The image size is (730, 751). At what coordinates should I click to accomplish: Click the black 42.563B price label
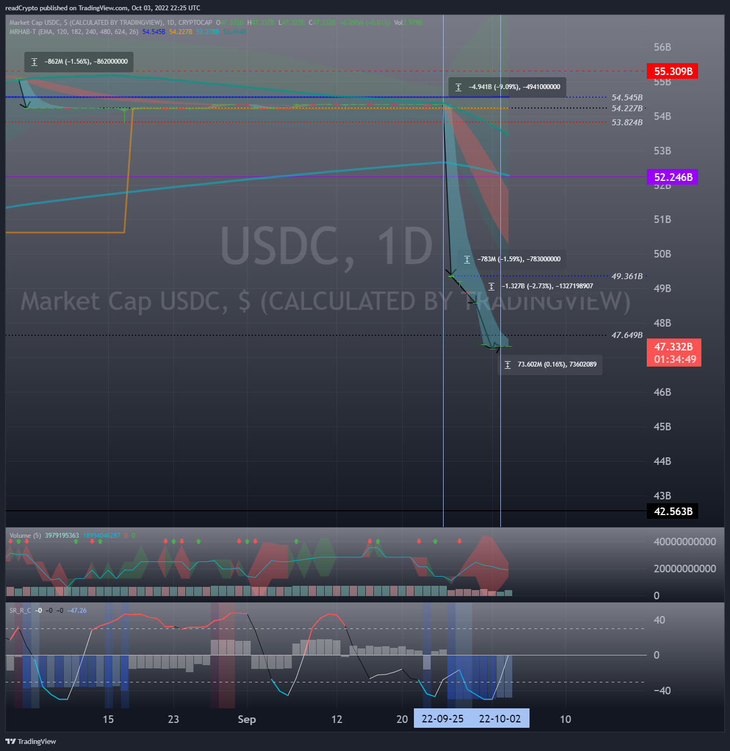tap(673, 511)
